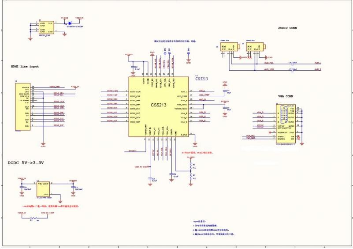This screenshot has width=353, height=249.
Task: Select capacitor C3 0.1uF below chip
Action: point(150,178)
